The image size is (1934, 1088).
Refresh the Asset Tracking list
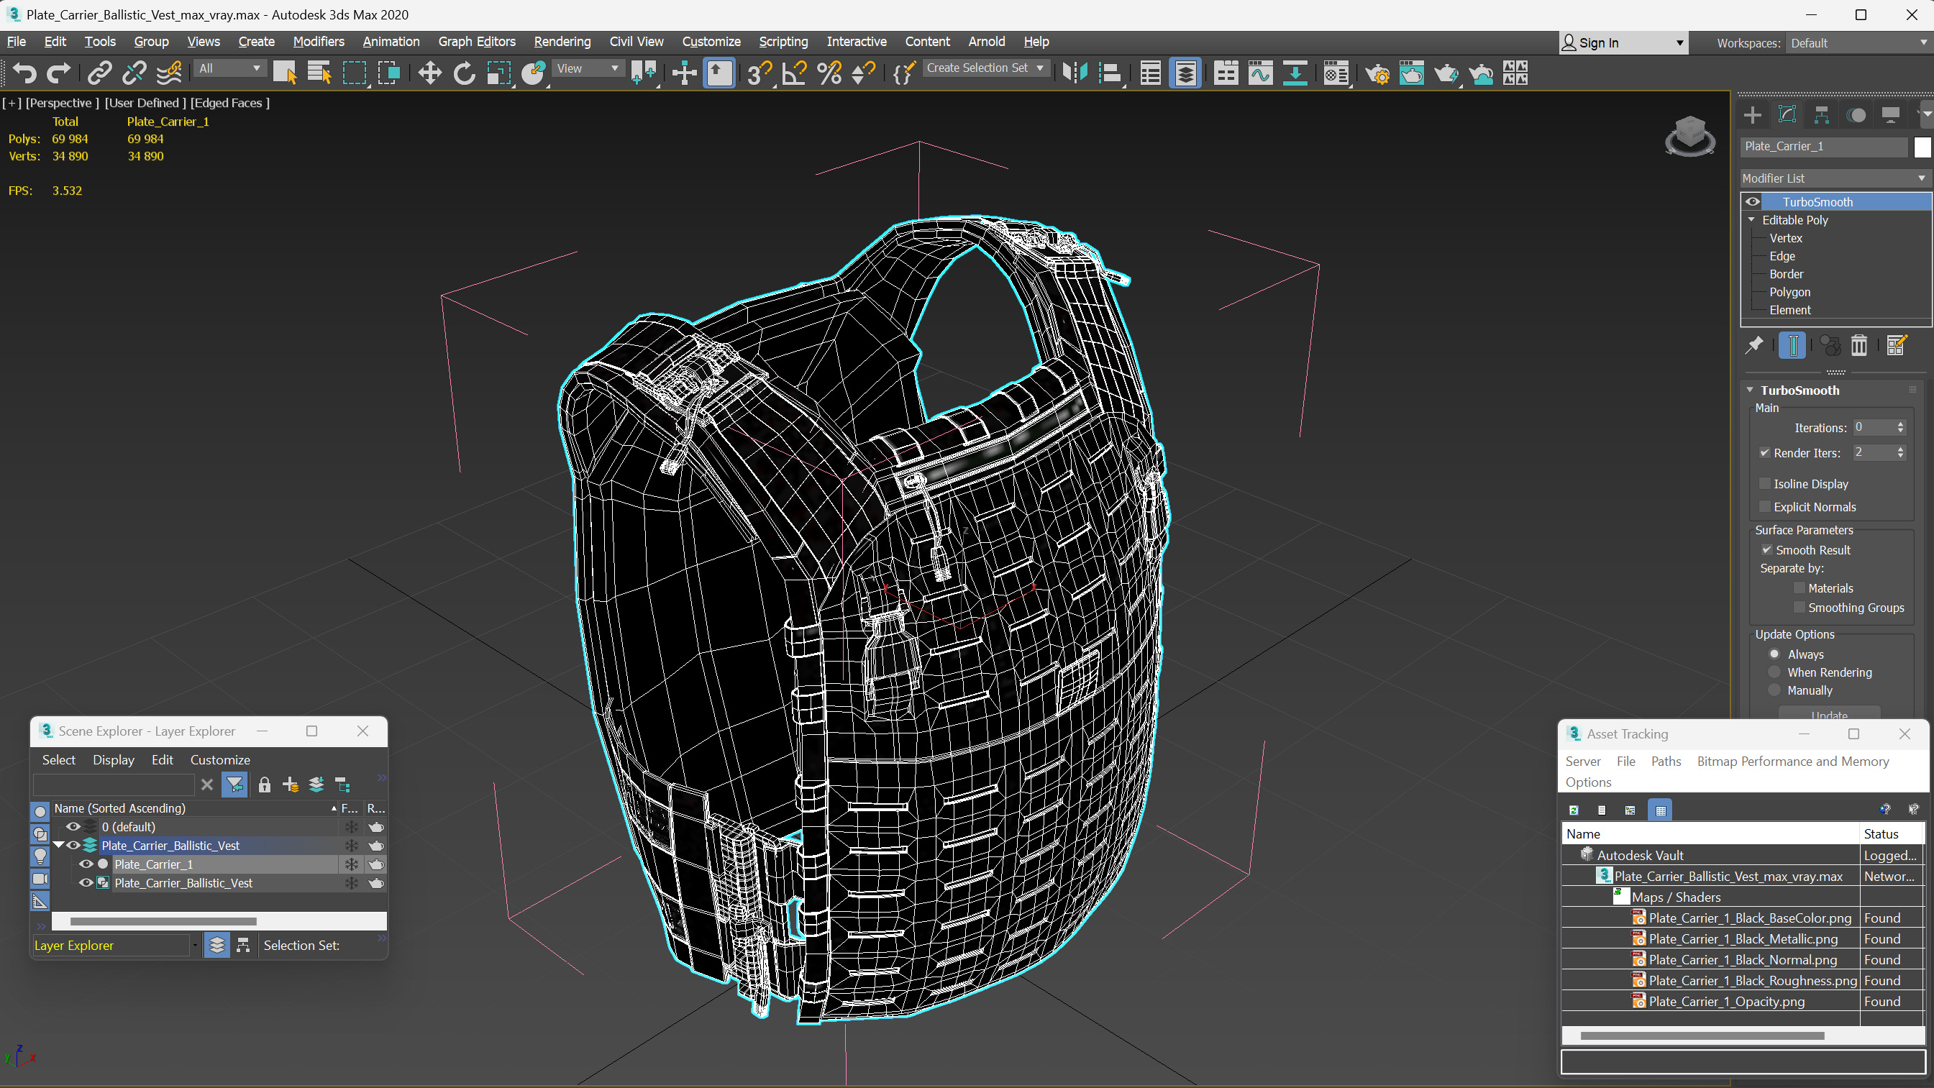point(1574,810)
